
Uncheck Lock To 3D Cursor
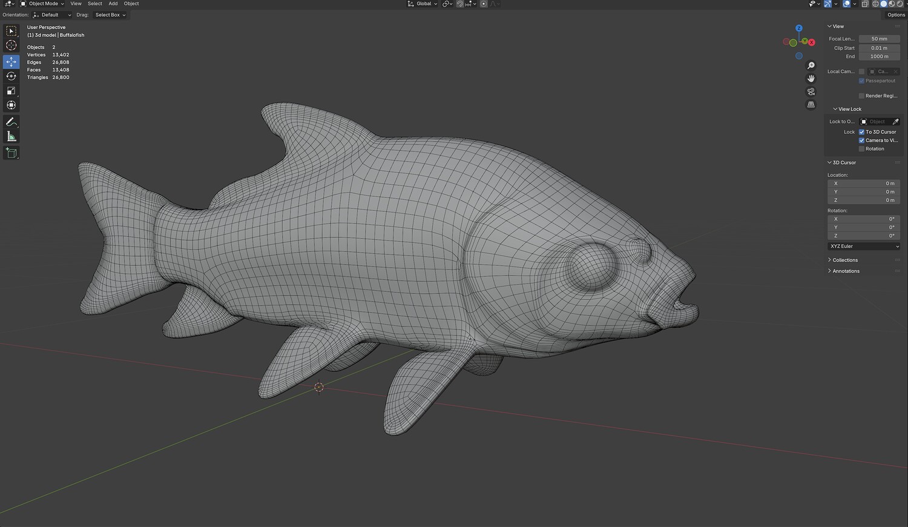click(x=861, y=132)
